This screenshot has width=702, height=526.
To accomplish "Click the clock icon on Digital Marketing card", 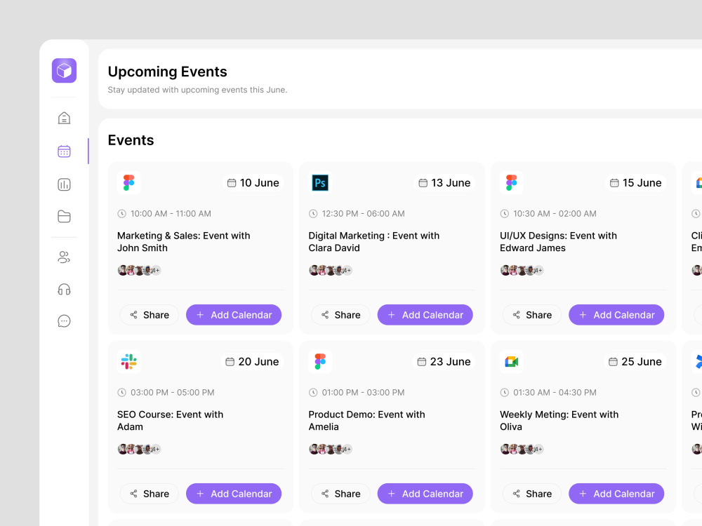I will 313,213.
